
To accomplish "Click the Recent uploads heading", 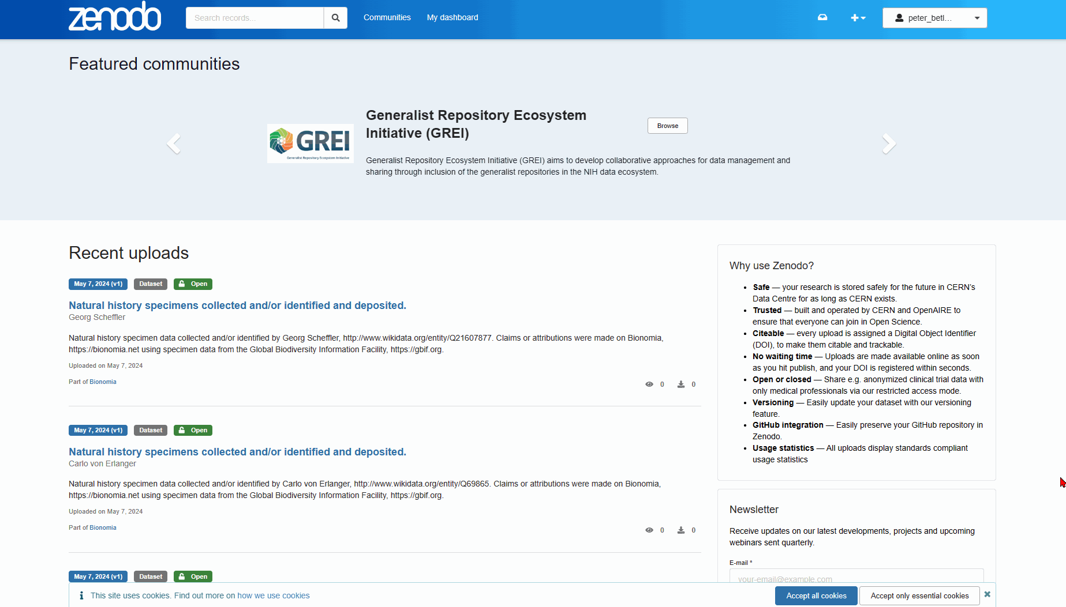I will pyautogui.click(x=129, y=253).
